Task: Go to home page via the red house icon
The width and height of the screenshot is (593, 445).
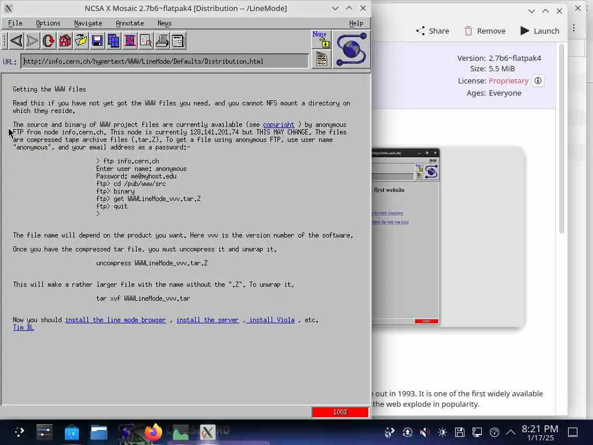Action: [65, 41]
